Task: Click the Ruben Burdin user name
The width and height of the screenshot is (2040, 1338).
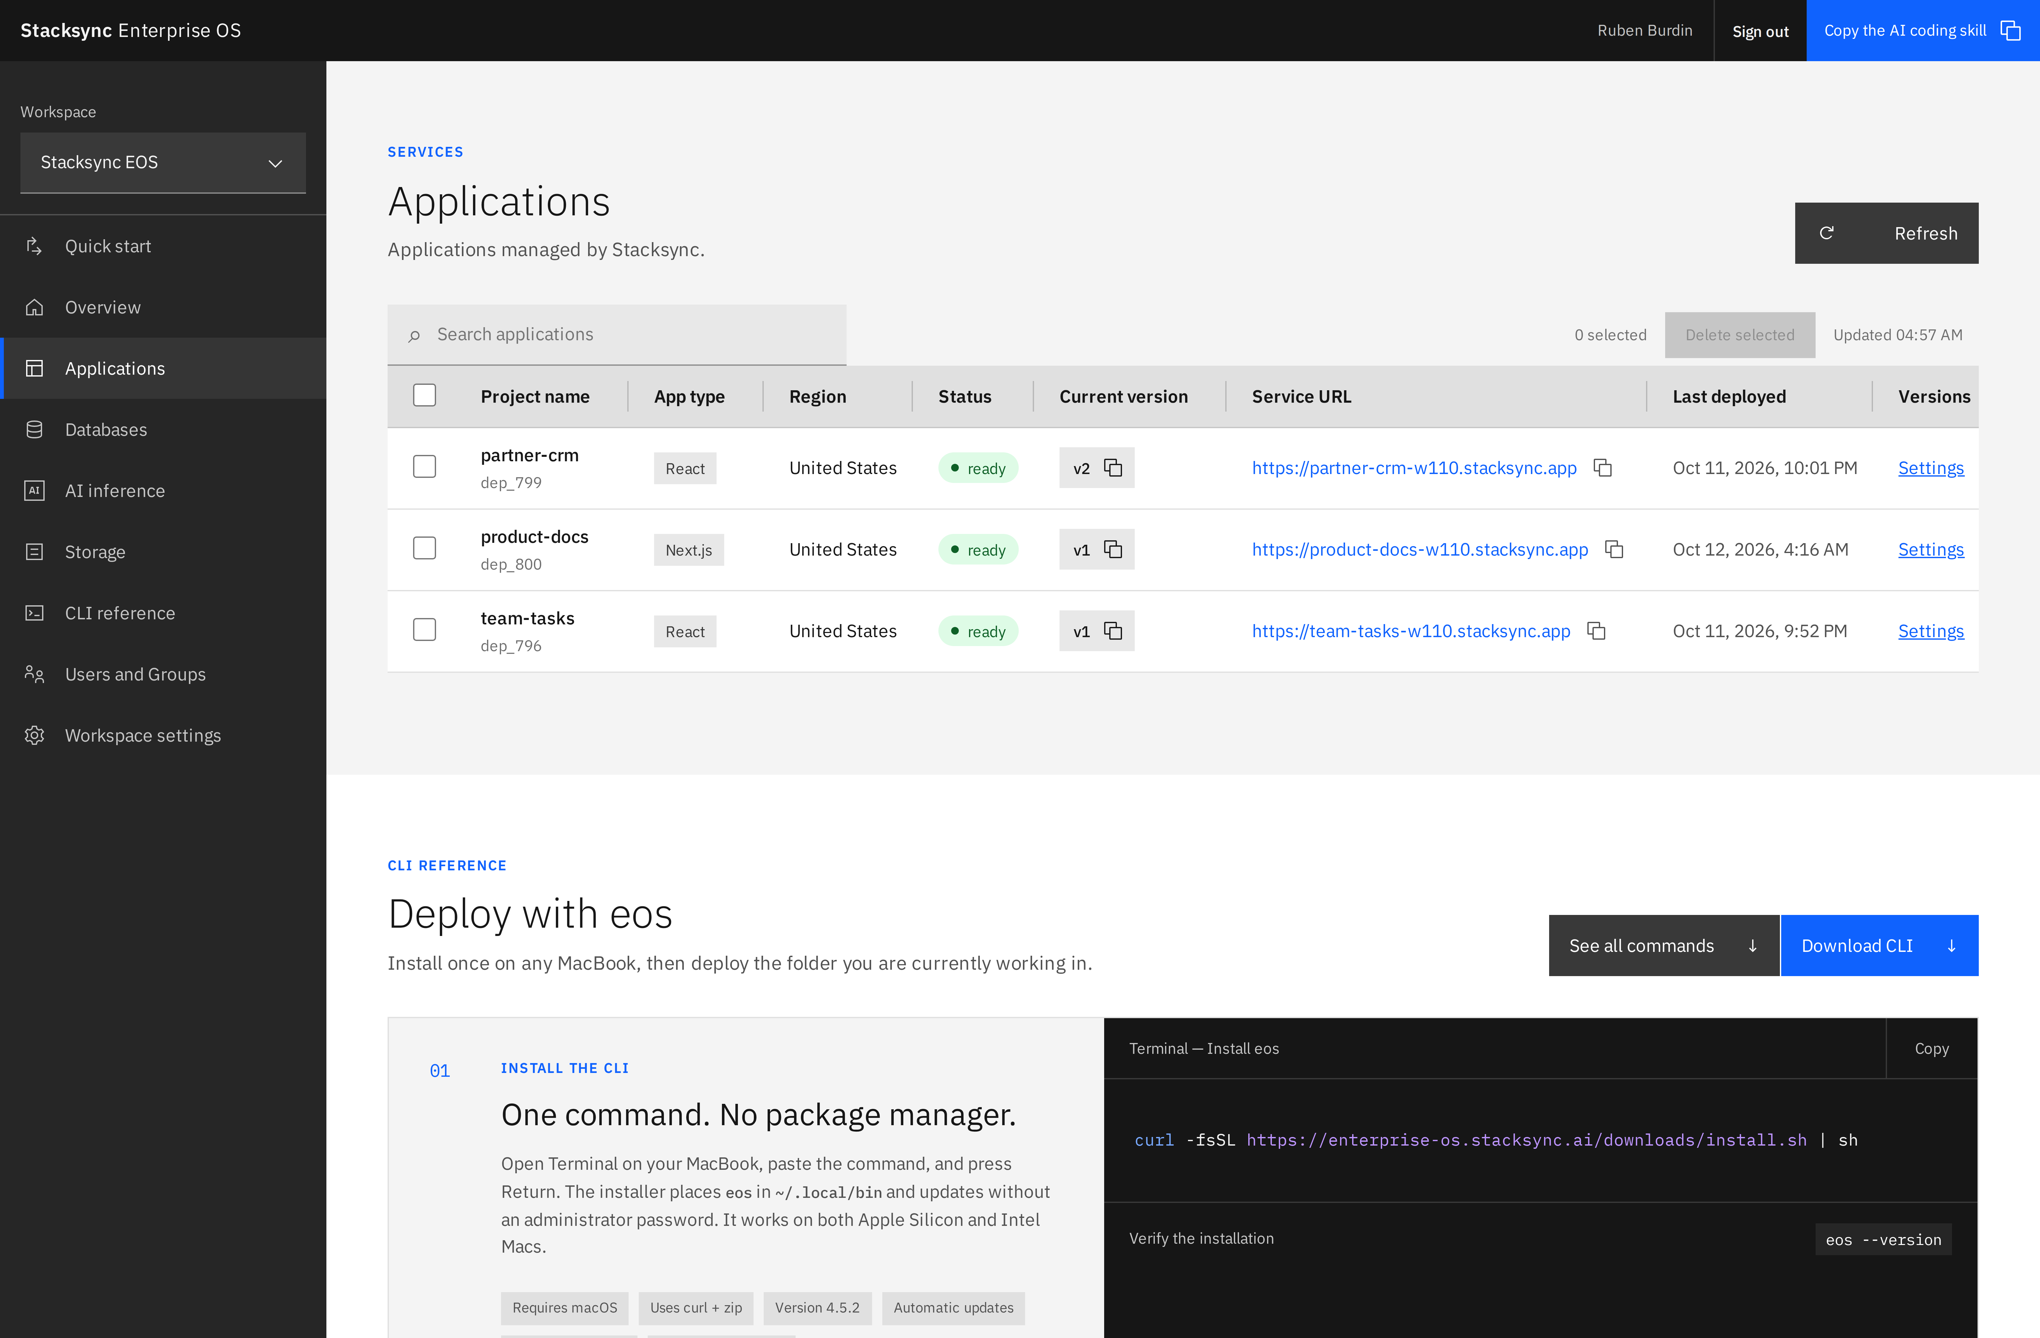Action: pos(1644,31)
